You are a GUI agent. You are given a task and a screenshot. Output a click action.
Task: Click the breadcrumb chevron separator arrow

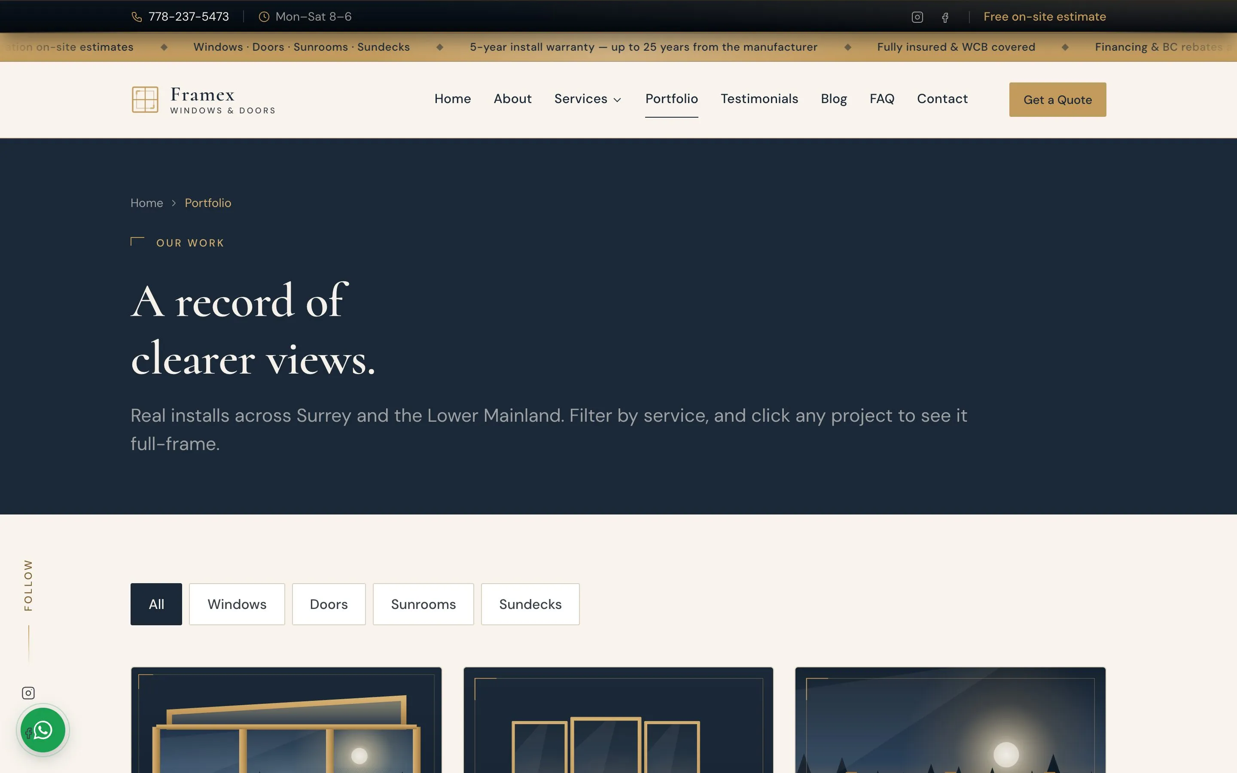(x=174, y=203)
